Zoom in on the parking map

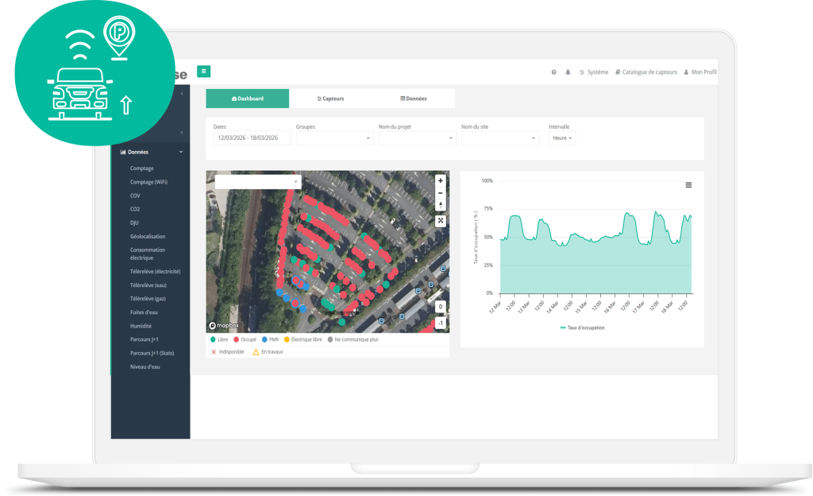[441, 180]
